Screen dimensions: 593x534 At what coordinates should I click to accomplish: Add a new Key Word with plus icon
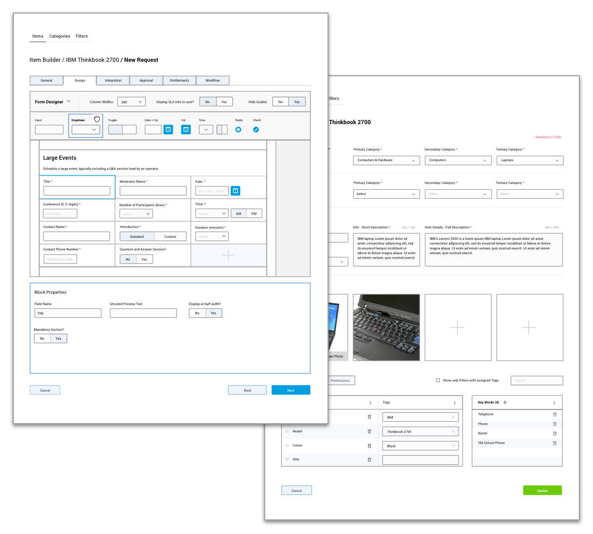tap(505, 402)
